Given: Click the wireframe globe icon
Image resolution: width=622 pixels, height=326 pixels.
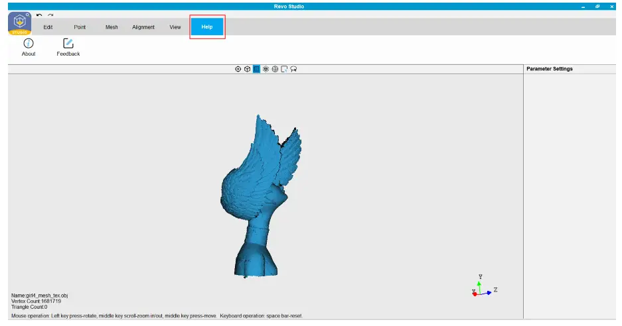Looking at the screenshot, I should click(x=275, y=69).
